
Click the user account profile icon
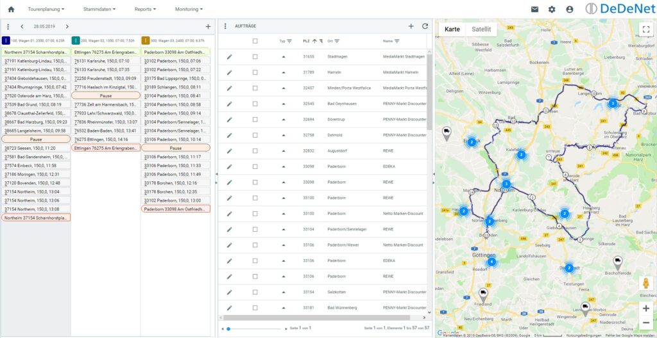click(x=570, y=10)
